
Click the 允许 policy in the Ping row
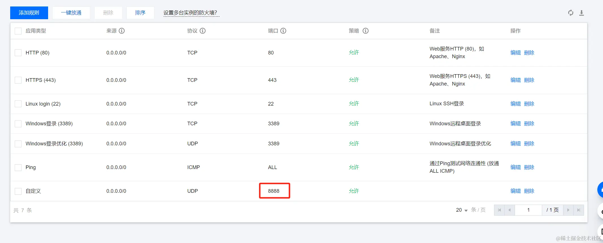pyautogui.click(x=354, y=167)
